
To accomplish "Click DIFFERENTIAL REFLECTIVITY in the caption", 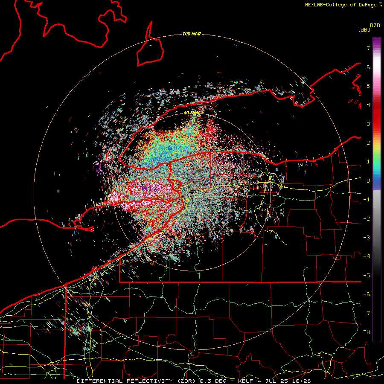I will coord(125,381).
